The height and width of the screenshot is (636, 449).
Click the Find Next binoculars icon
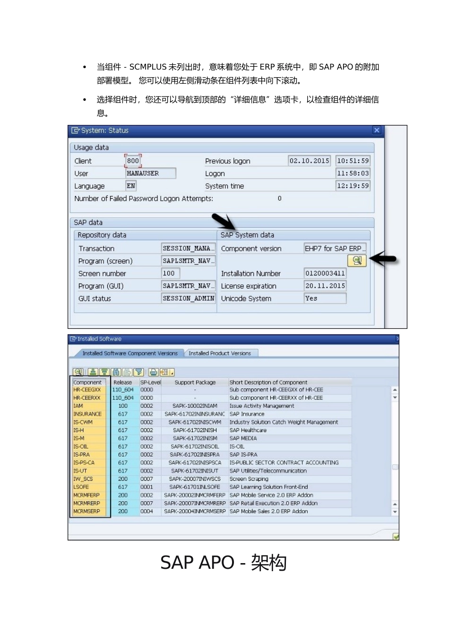[127, 372]
